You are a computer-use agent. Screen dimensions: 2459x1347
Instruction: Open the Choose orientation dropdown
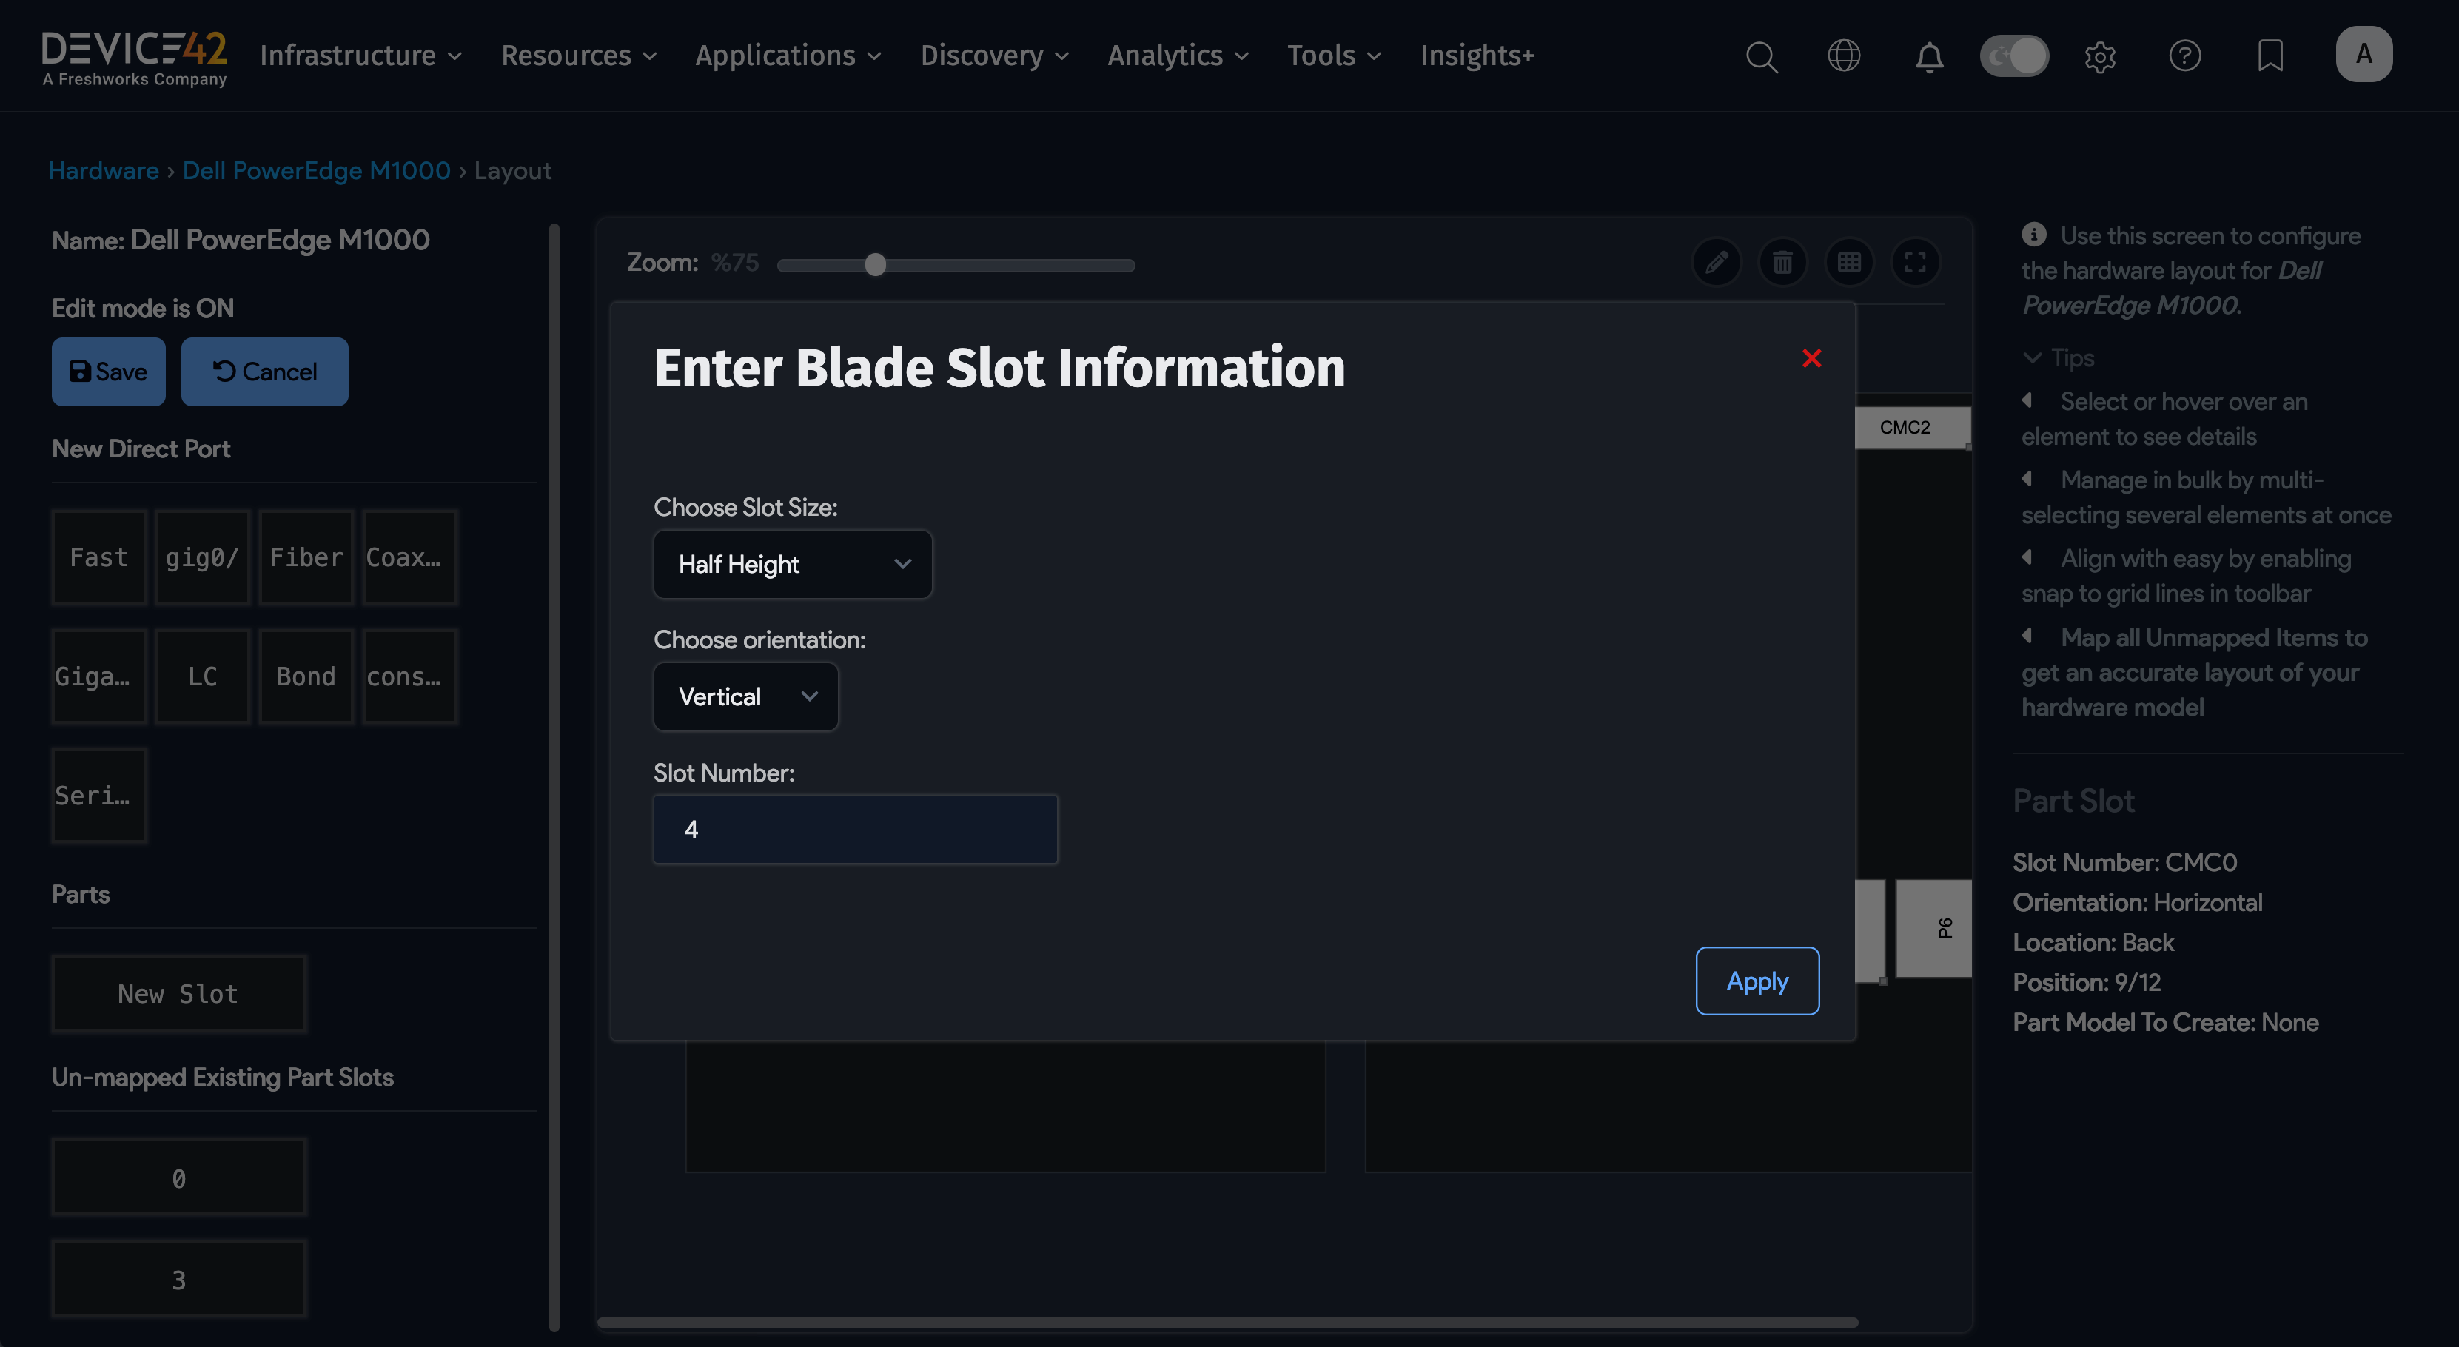tap(745, 697)
